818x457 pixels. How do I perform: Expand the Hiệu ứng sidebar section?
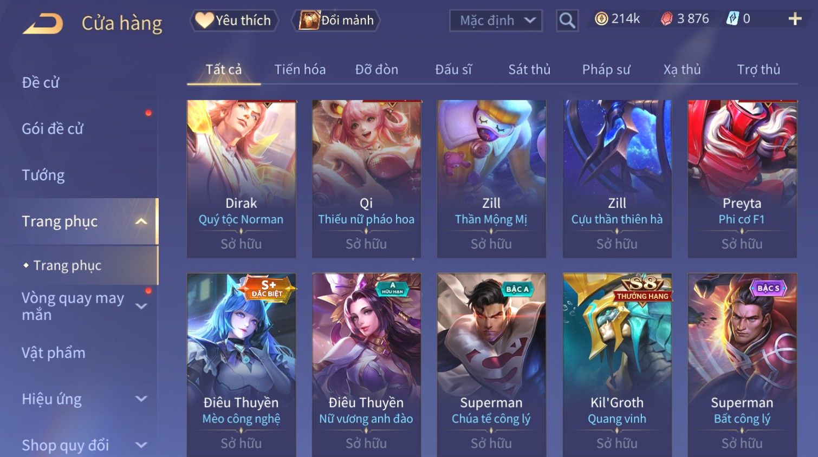tap(141, 399)
